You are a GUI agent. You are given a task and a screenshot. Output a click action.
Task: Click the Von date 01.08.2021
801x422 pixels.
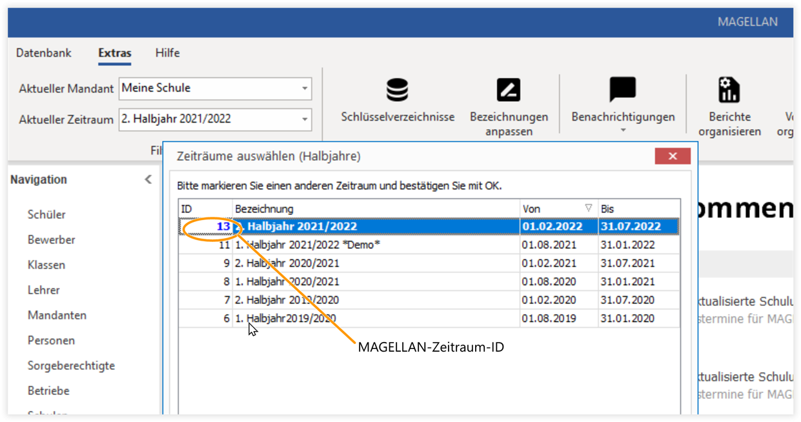[x=549, y=245]
